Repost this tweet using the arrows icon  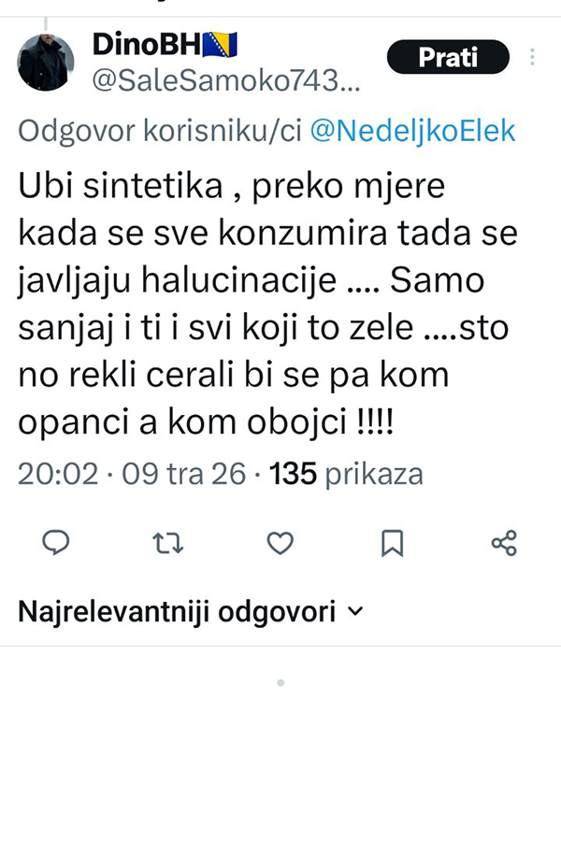point(168,543)
